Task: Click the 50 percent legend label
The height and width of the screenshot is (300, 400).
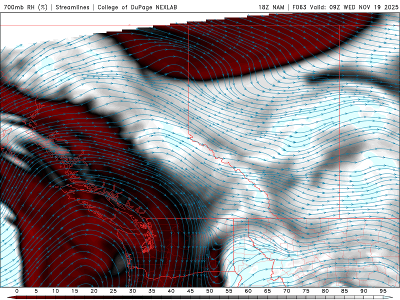Action: click(209, 291)
